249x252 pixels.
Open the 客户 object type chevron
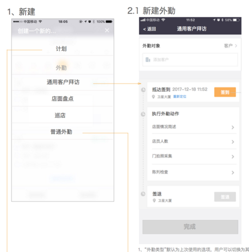[x=236, y=46]
